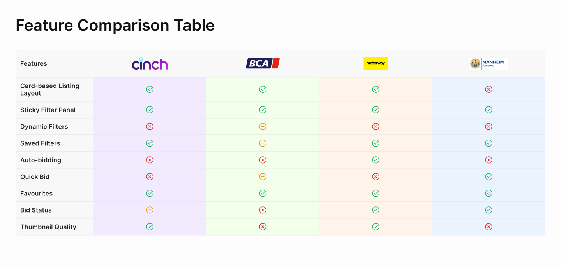Image resolution: width=561 pixels, height=267 pixels.
Task: Click BCA's orange partial icon for Dynamic Filters
Action: (263, 127)
